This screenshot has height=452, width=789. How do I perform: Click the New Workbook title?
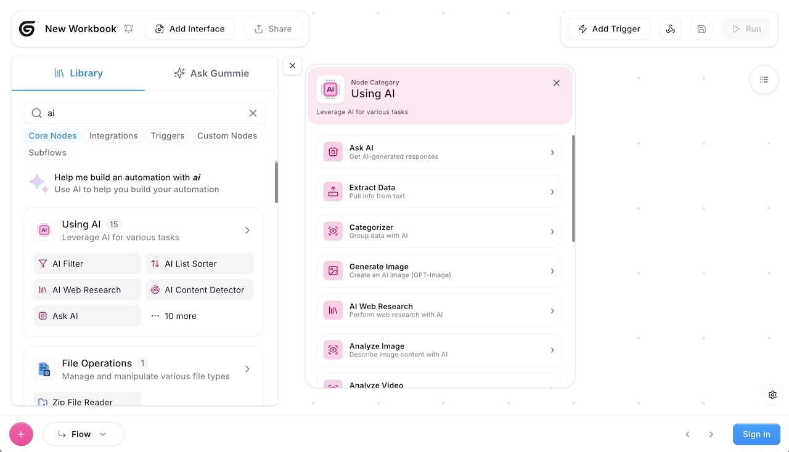(x=81, y=29)
